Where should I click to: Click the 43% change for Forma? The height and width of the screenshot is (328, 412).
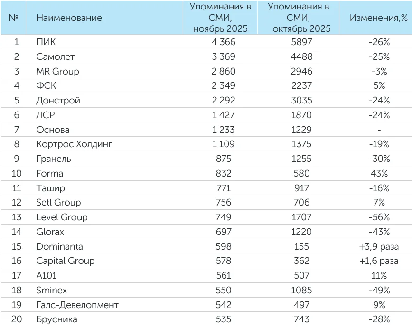pos(379,173)
